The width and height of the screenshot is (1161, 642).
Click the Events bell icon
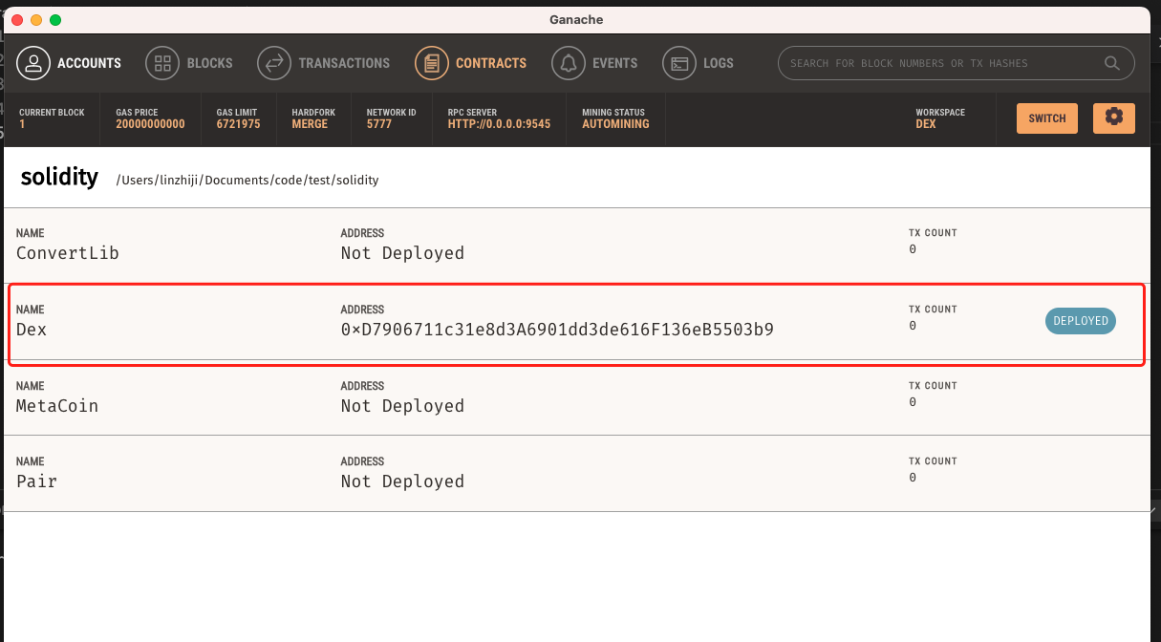[x=569, y=63]
